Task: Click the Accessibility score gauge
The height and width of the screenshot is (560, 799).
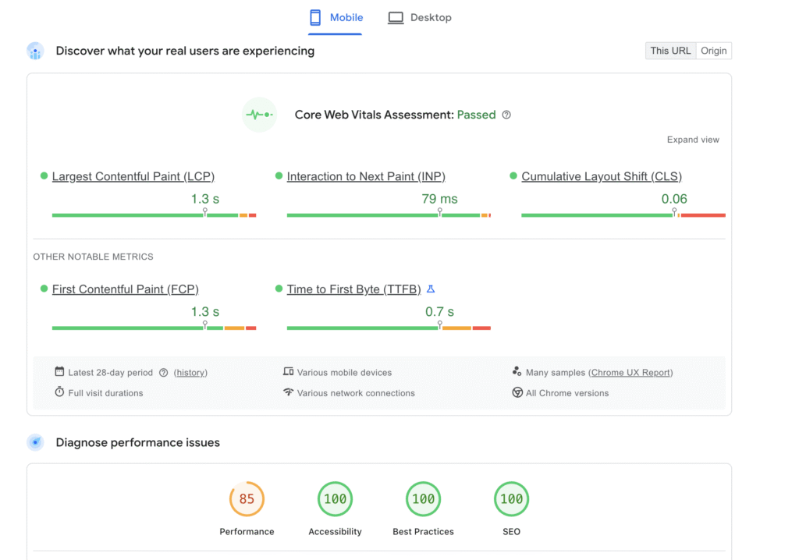Action: pos(335,499)
